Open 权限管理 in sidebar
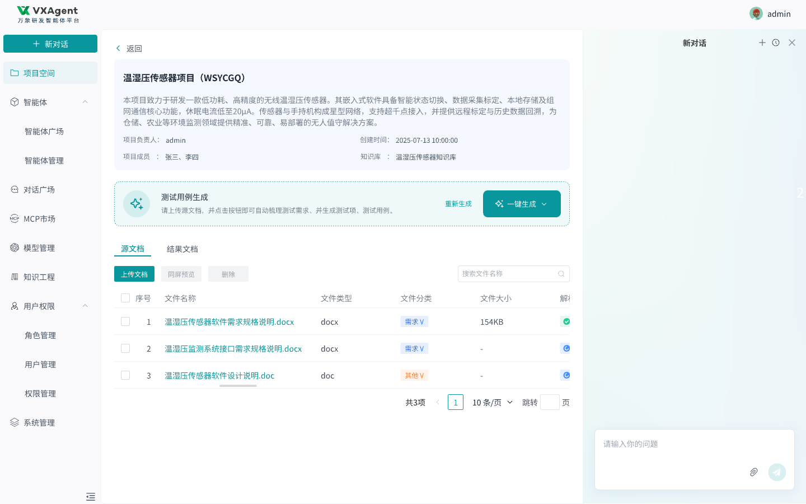 pos(40,393)
